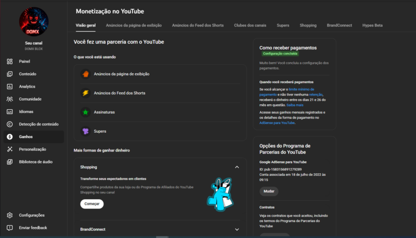Switch to the Shopping tab
Viewport: 416px width, 238px height.
(x=308, y=25)
